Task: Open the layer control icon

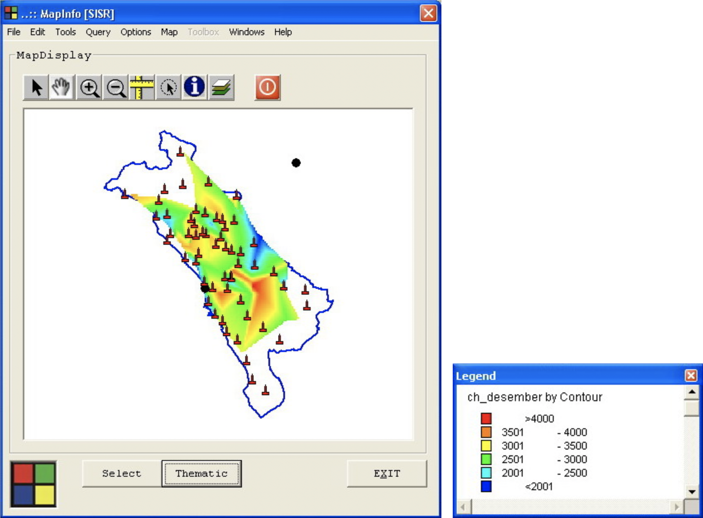Action: coord(222,87)
